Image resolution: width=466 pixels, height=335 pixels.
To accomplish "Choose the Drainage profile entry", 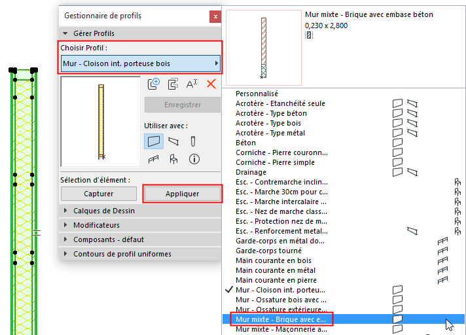I will click(344, 172).
